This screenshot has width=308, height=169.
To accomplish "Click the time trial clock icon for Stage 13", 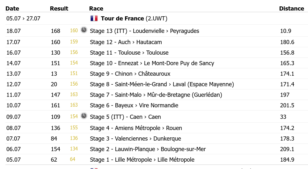I will coord(84,30).
